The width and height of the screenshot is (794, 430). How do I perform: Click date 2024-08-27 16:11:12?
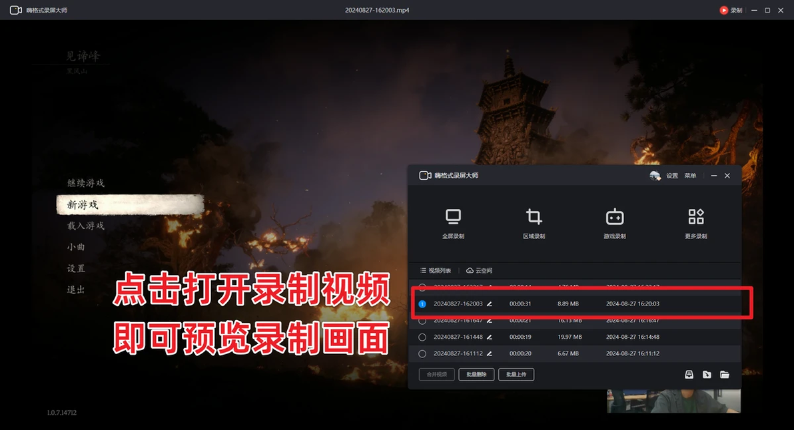point(632,353)
